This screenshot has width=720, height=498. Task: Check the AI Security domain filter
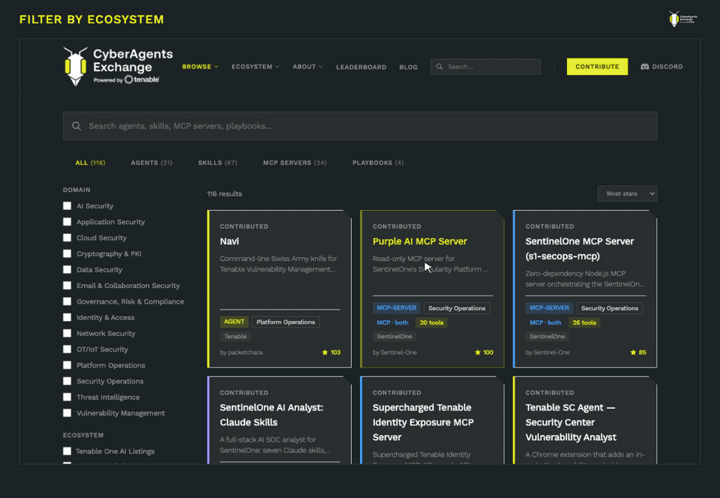pyautogui.click(x=67, y=206)
